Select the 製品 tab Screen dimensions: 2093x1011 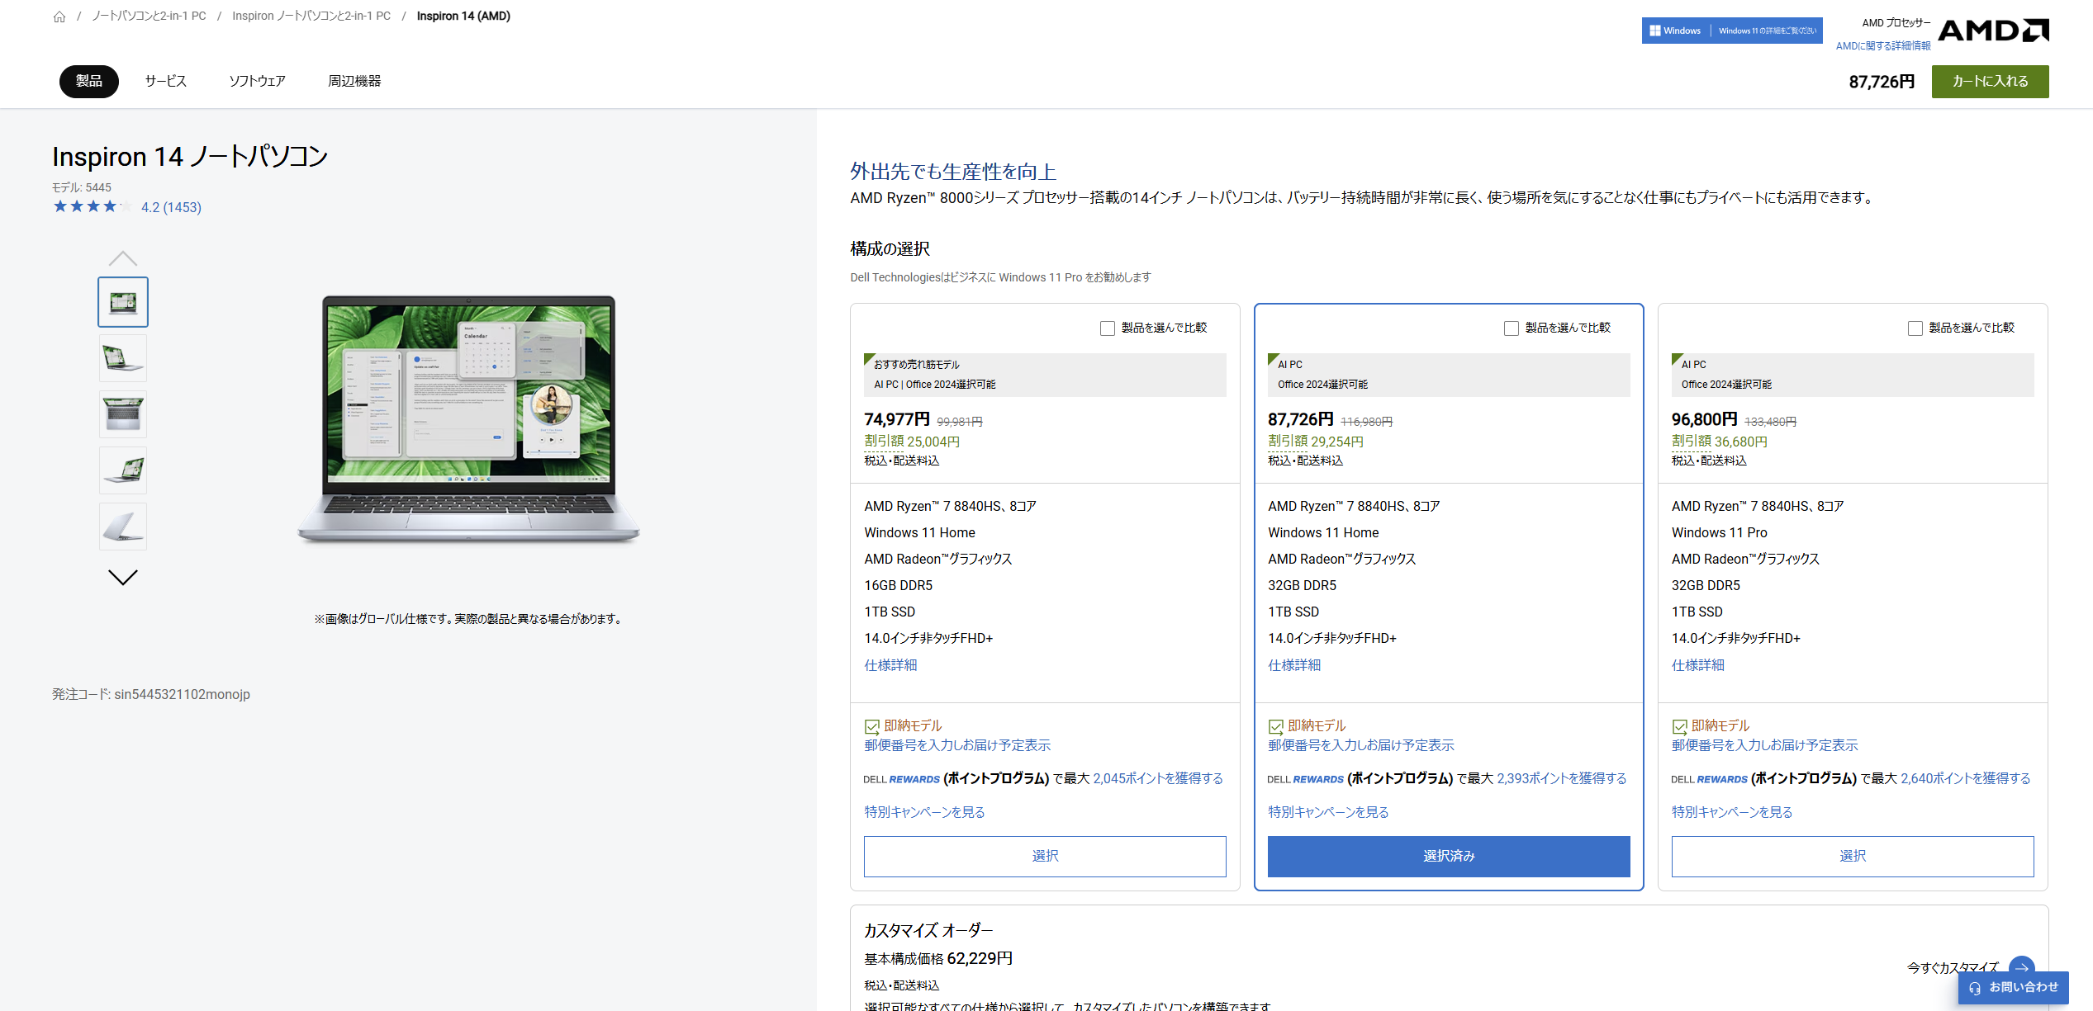click(x=89, y=81)
